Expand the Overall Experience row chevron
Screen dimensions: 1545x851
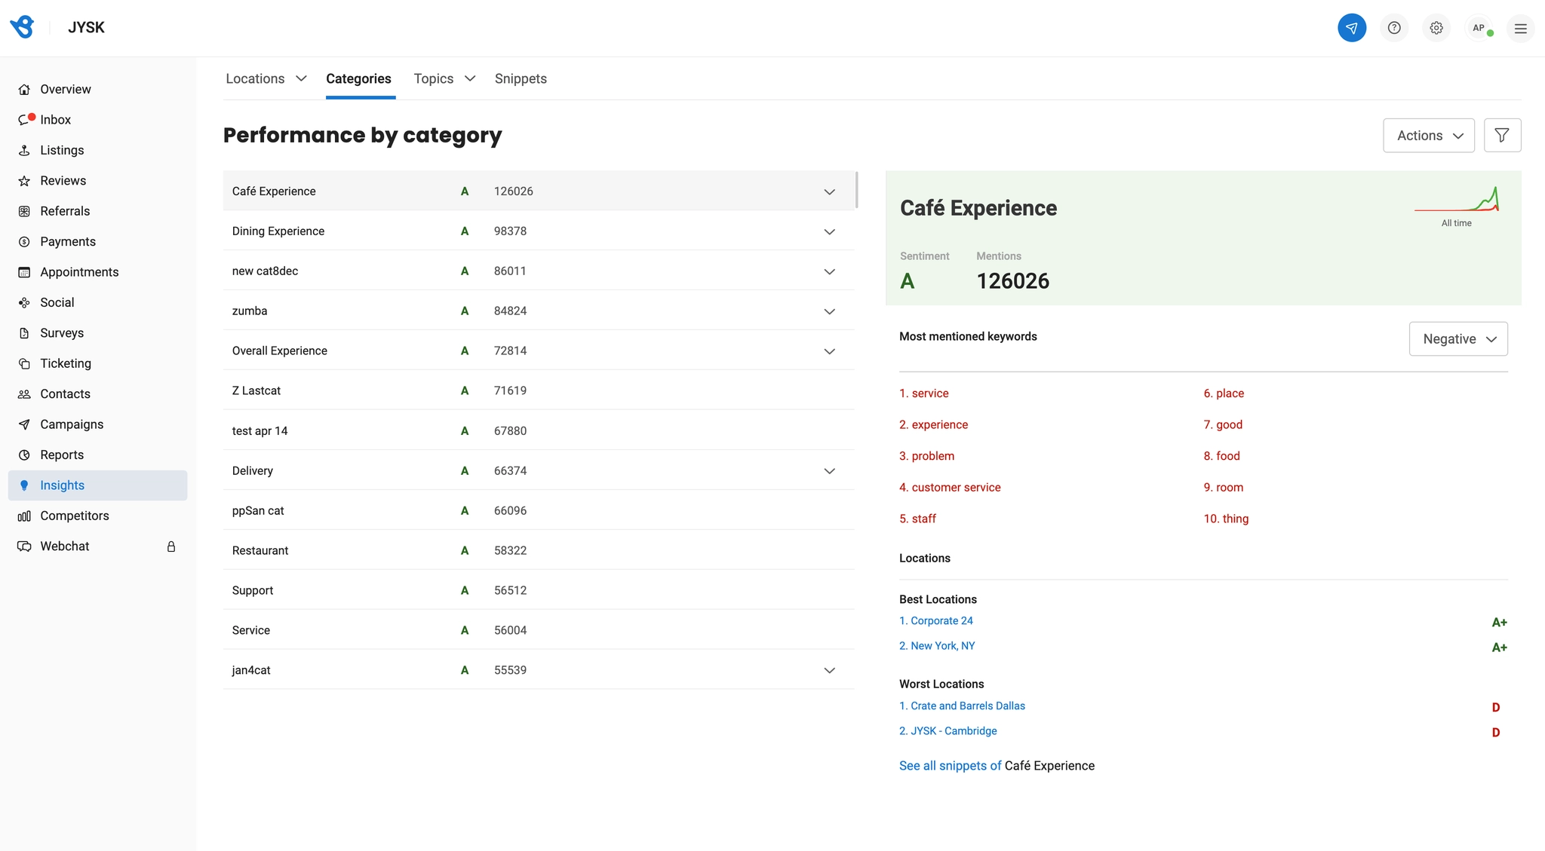829,351
